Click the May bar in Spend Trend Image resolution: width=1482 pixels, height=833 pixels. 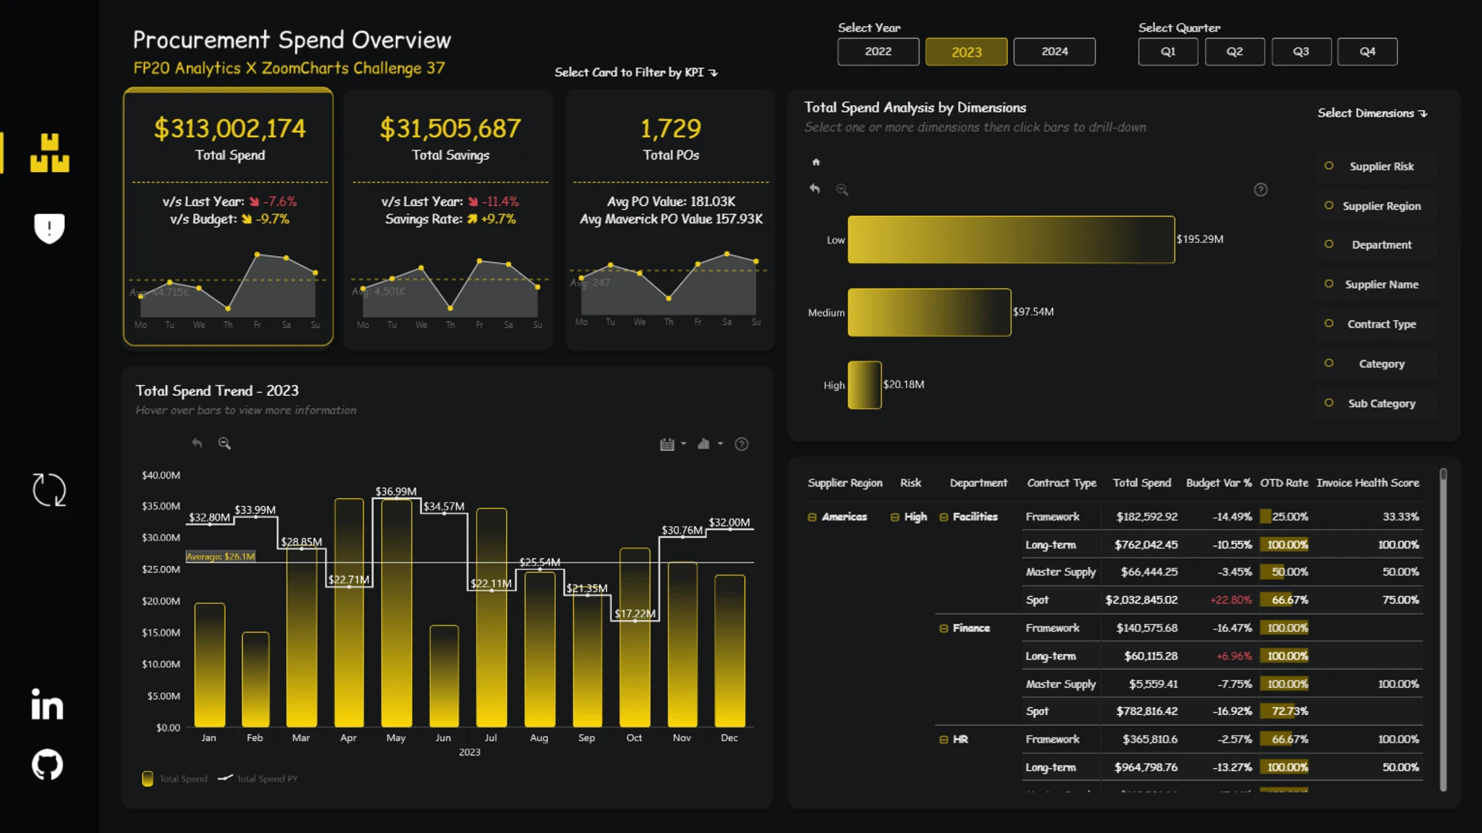pyautogui.click(x=397, y=613)
